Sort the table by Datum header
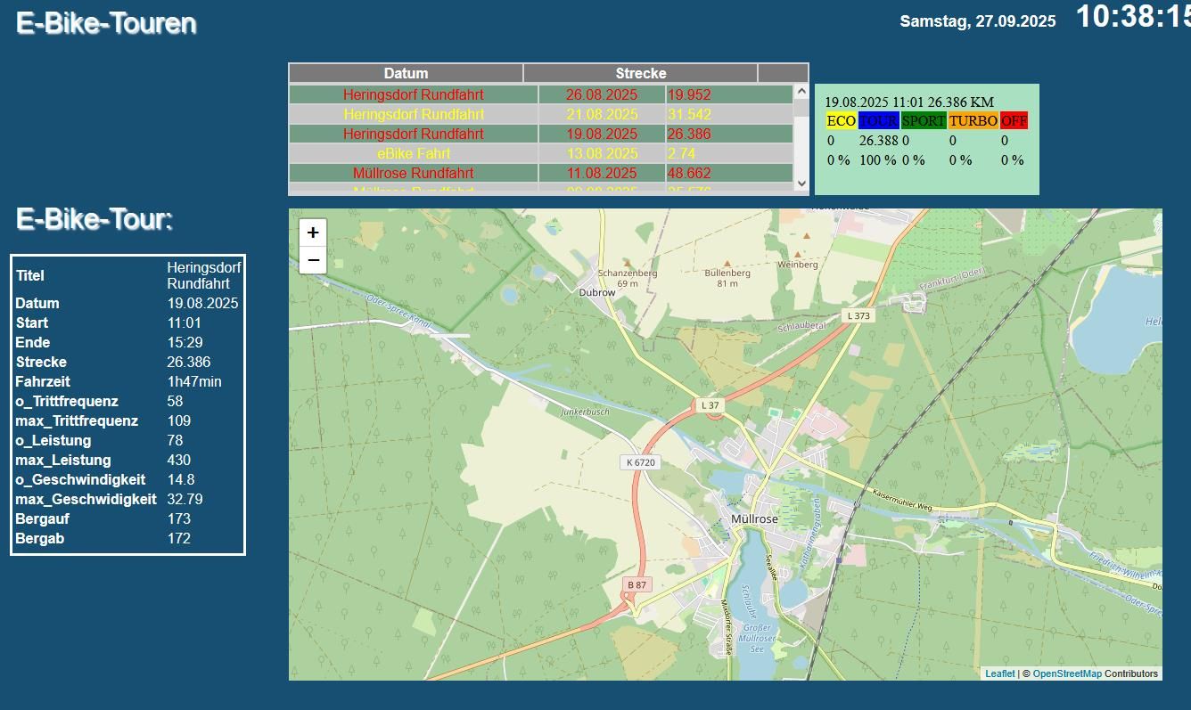 tap(406, 73)
